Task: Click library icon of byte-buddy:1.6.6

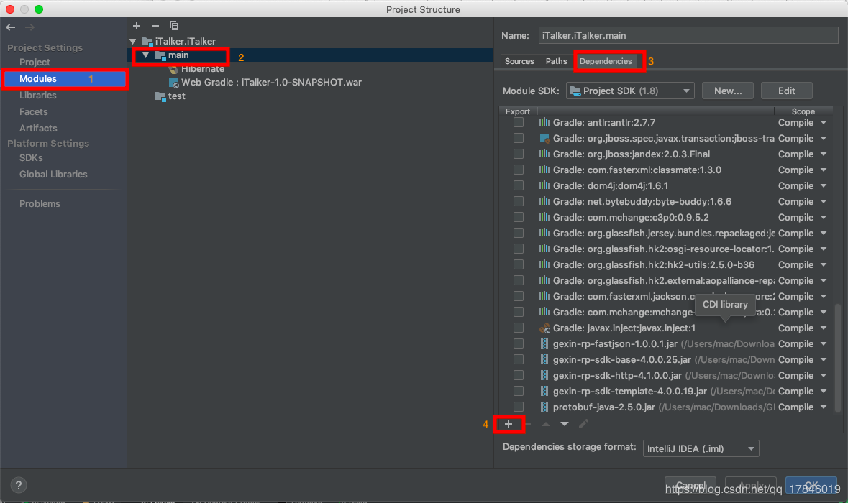Action: pyautogui.click(x=544, y=201)
